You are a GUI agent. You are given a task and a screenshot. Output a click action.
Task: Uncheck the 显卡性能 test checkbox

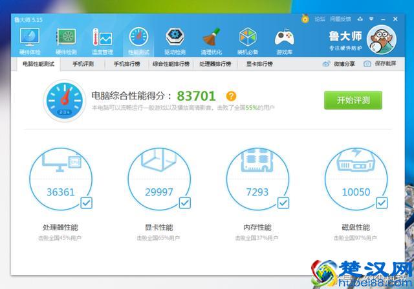click(185, 203)
